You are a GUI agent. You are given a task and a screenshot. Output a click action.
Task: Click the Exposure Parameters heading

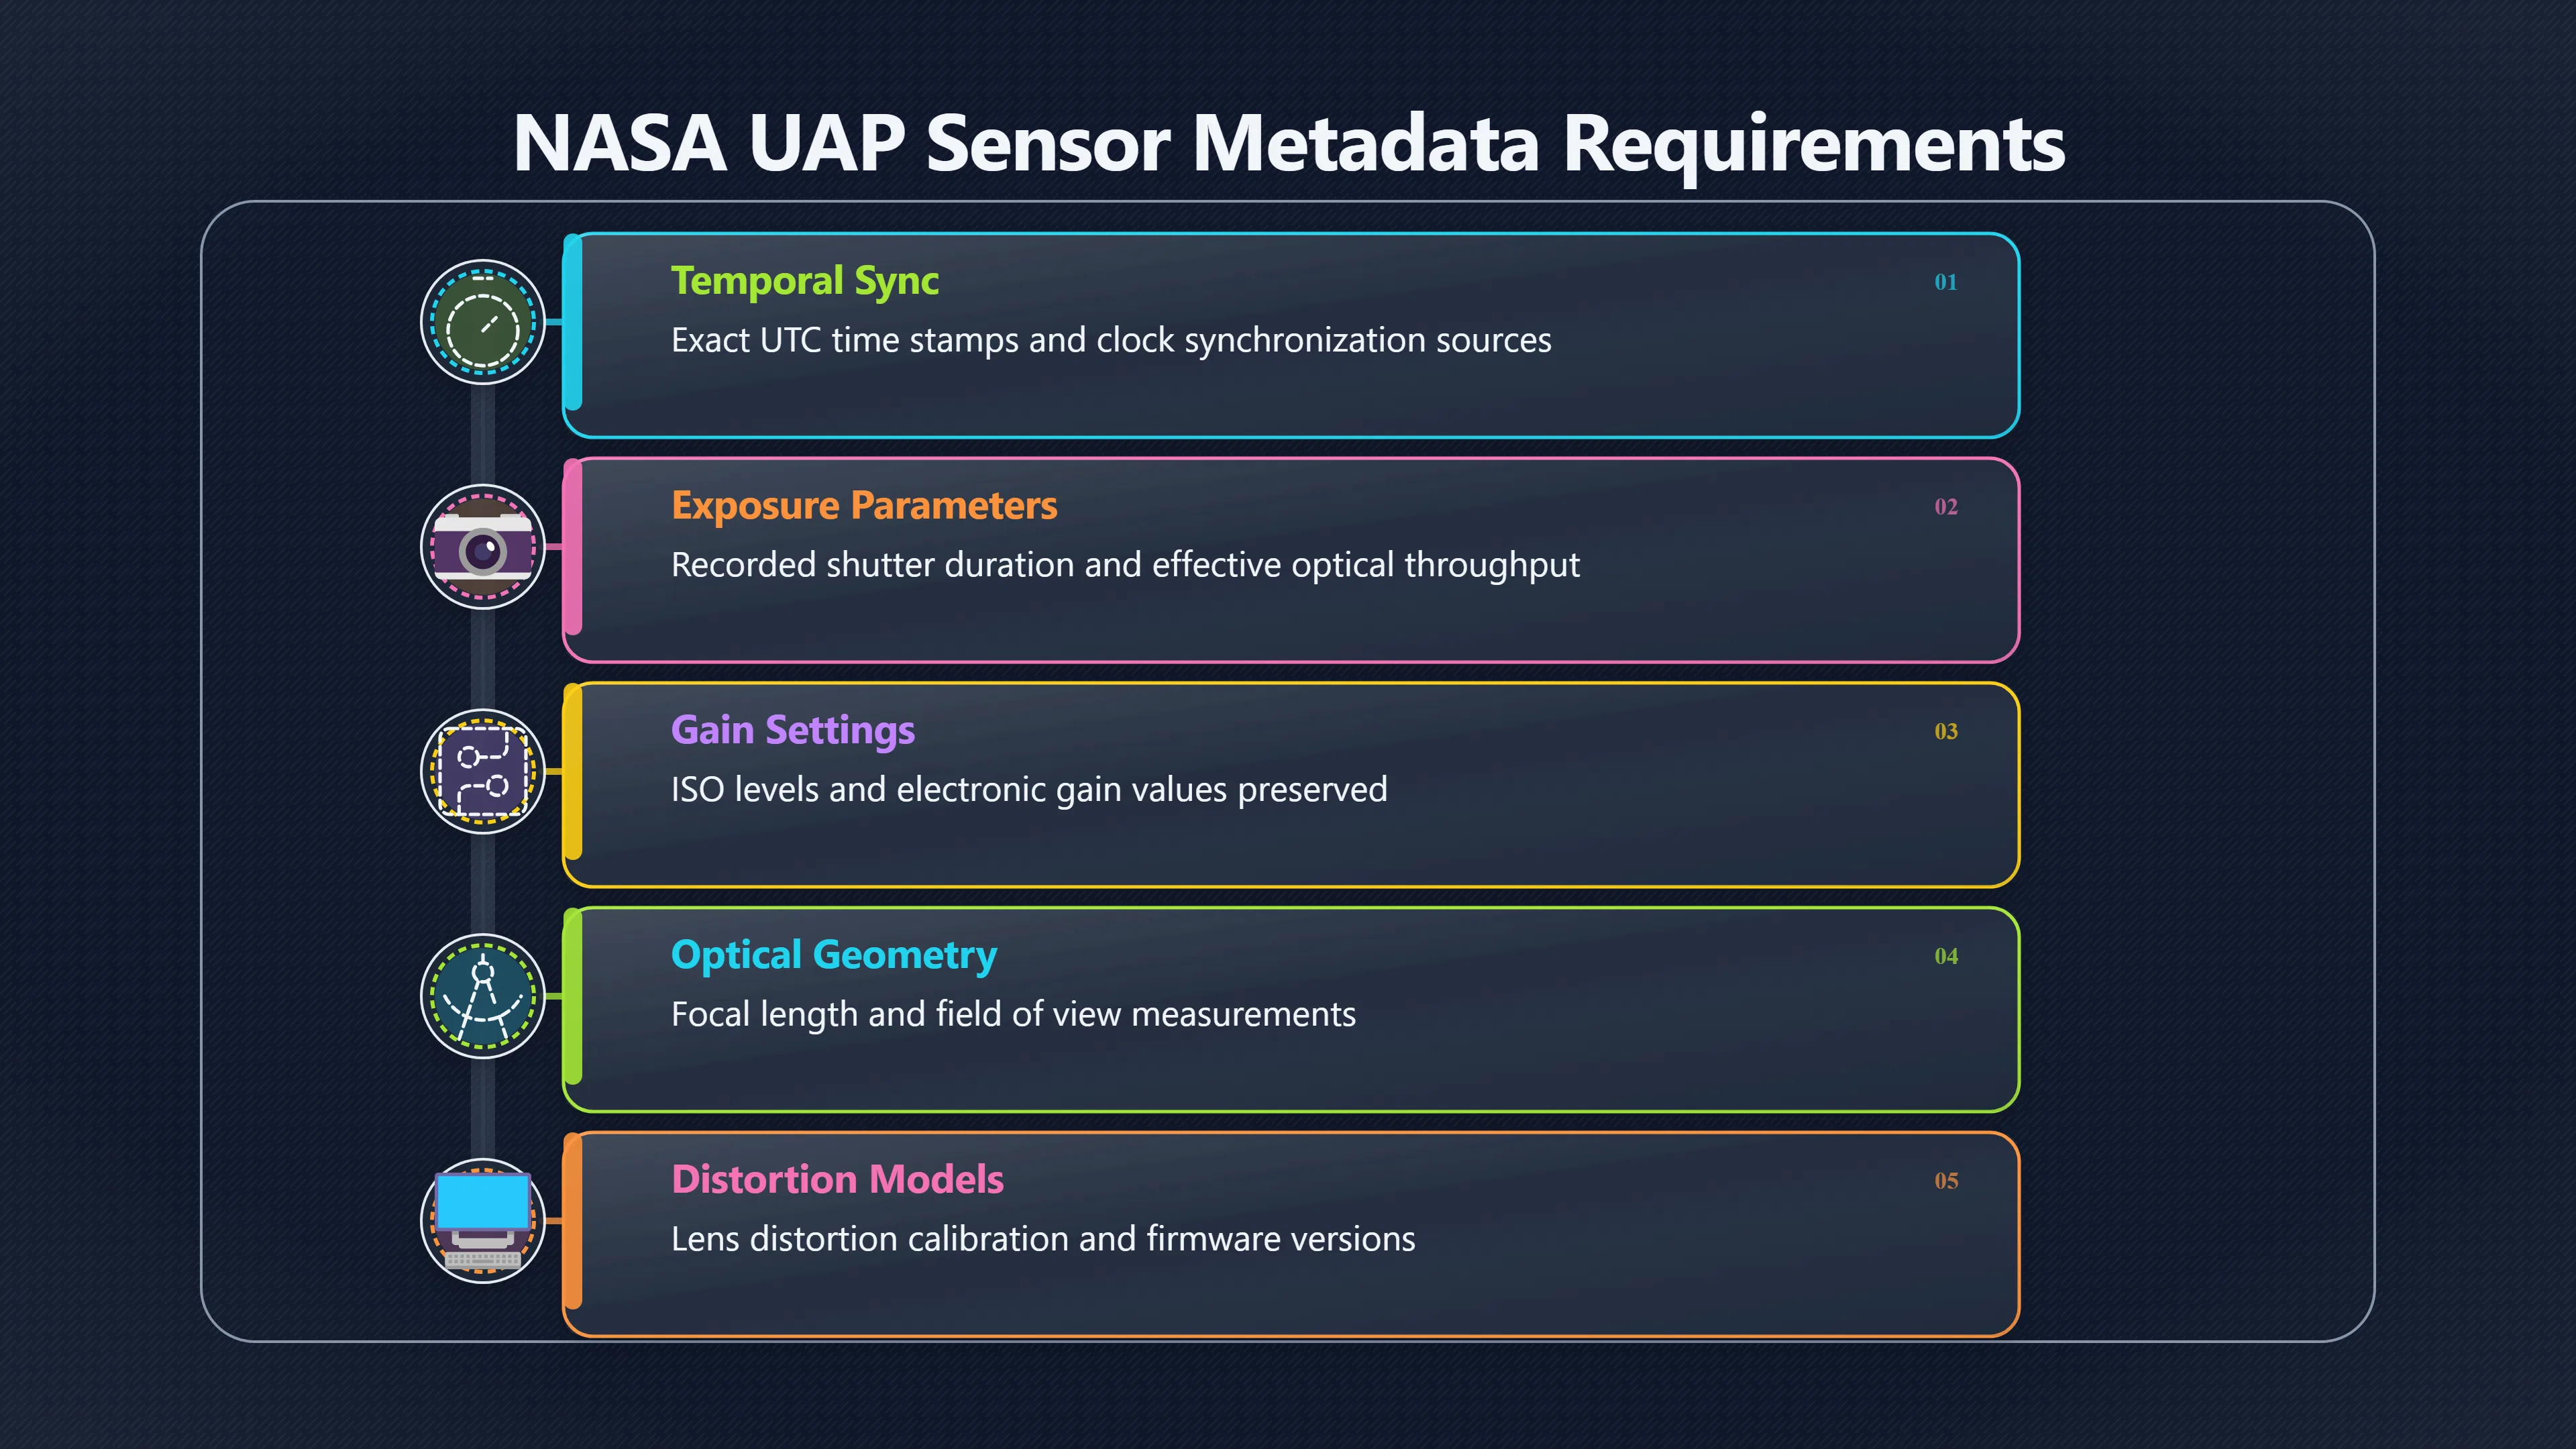click(864, 505)
